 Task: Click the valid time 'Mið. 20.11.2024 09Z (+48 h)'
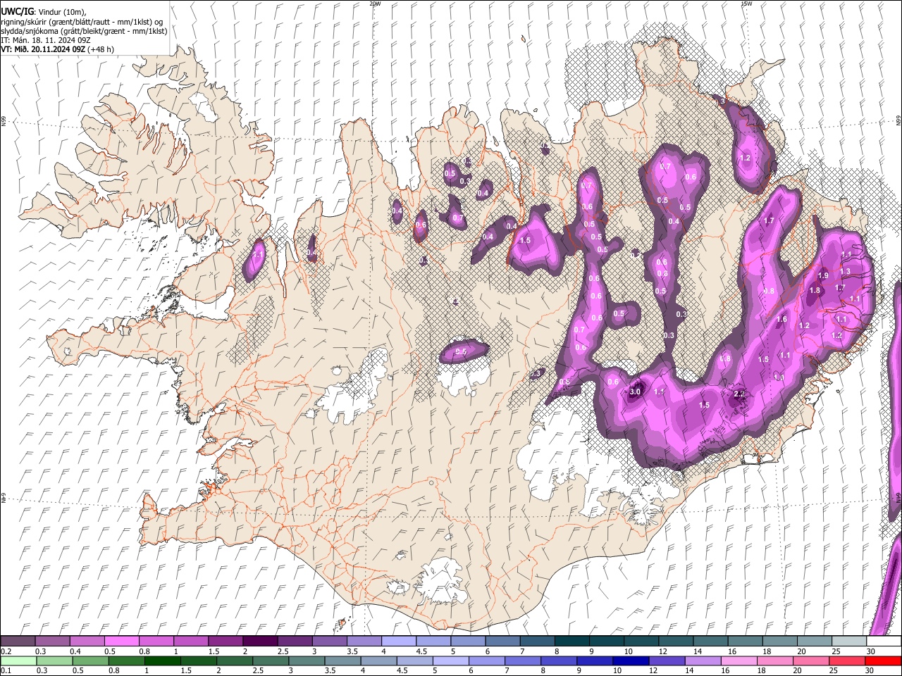64,49
